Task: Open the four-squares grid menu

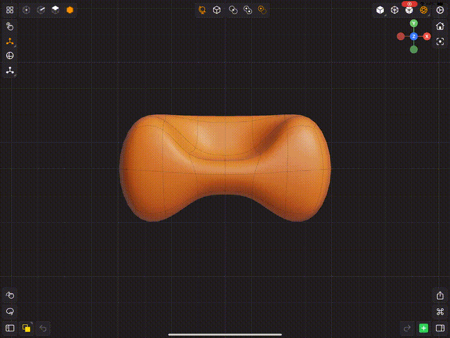Action: tap(10, 10)
